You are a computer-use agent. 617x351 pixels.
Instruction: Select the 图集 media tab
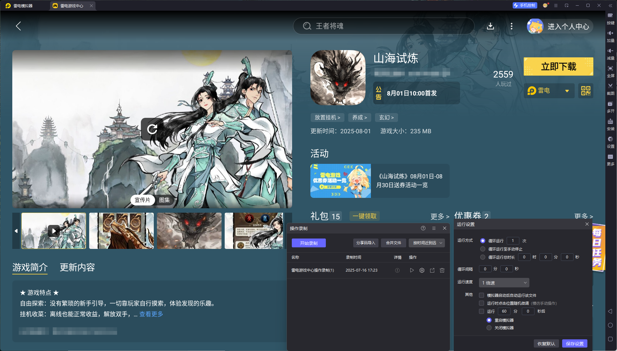pos(164,200)
